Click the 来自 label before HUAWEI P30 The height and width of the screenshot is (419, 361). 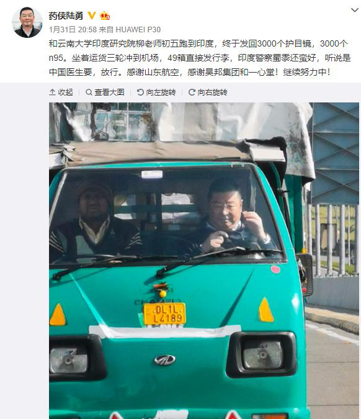pos(106,29)
